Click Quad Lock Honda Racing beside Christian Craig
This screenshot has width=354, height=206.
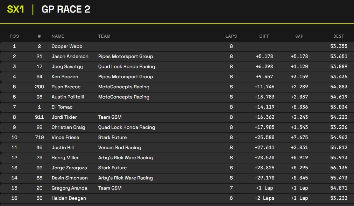point(126,127)
